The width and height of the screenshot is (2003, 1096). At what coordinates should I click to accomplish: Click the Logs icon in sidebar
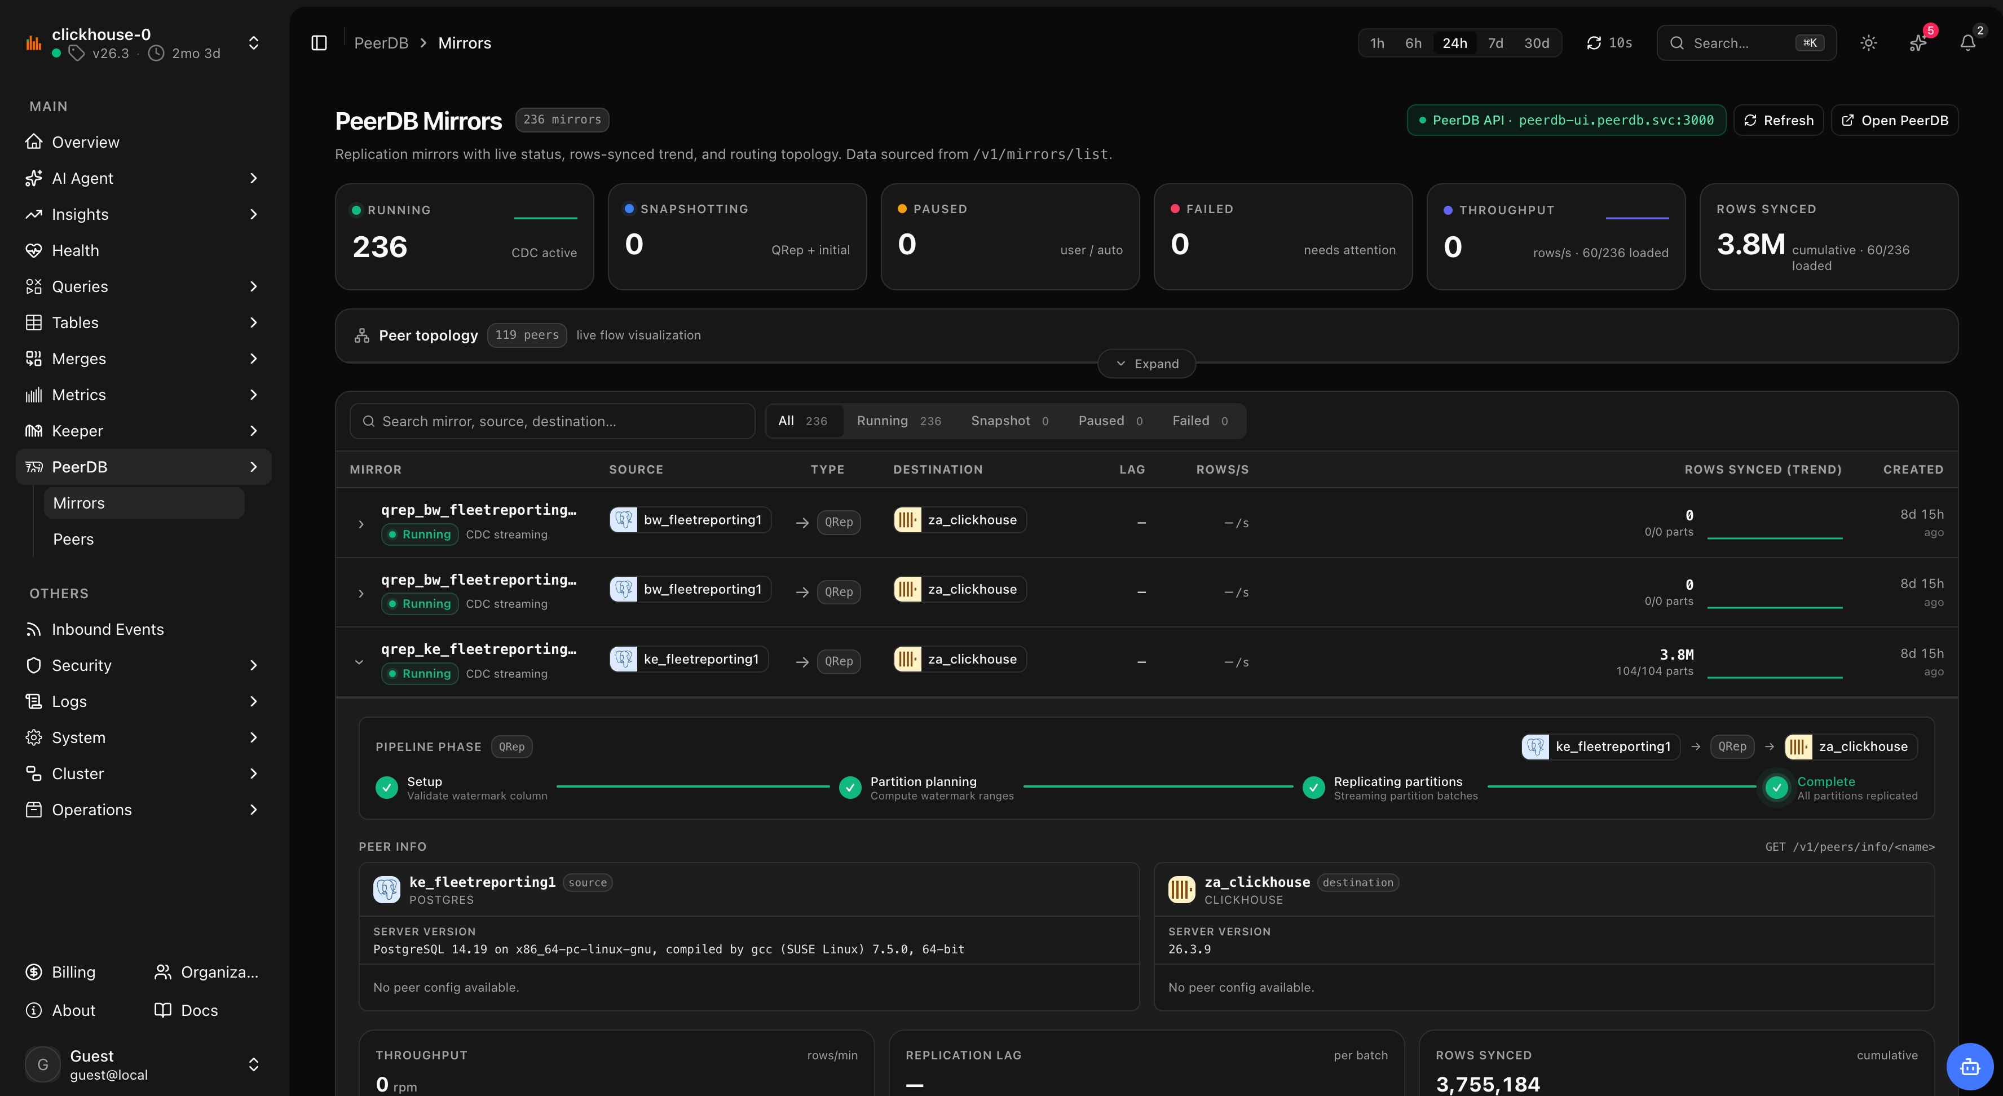tap(33, 701)
